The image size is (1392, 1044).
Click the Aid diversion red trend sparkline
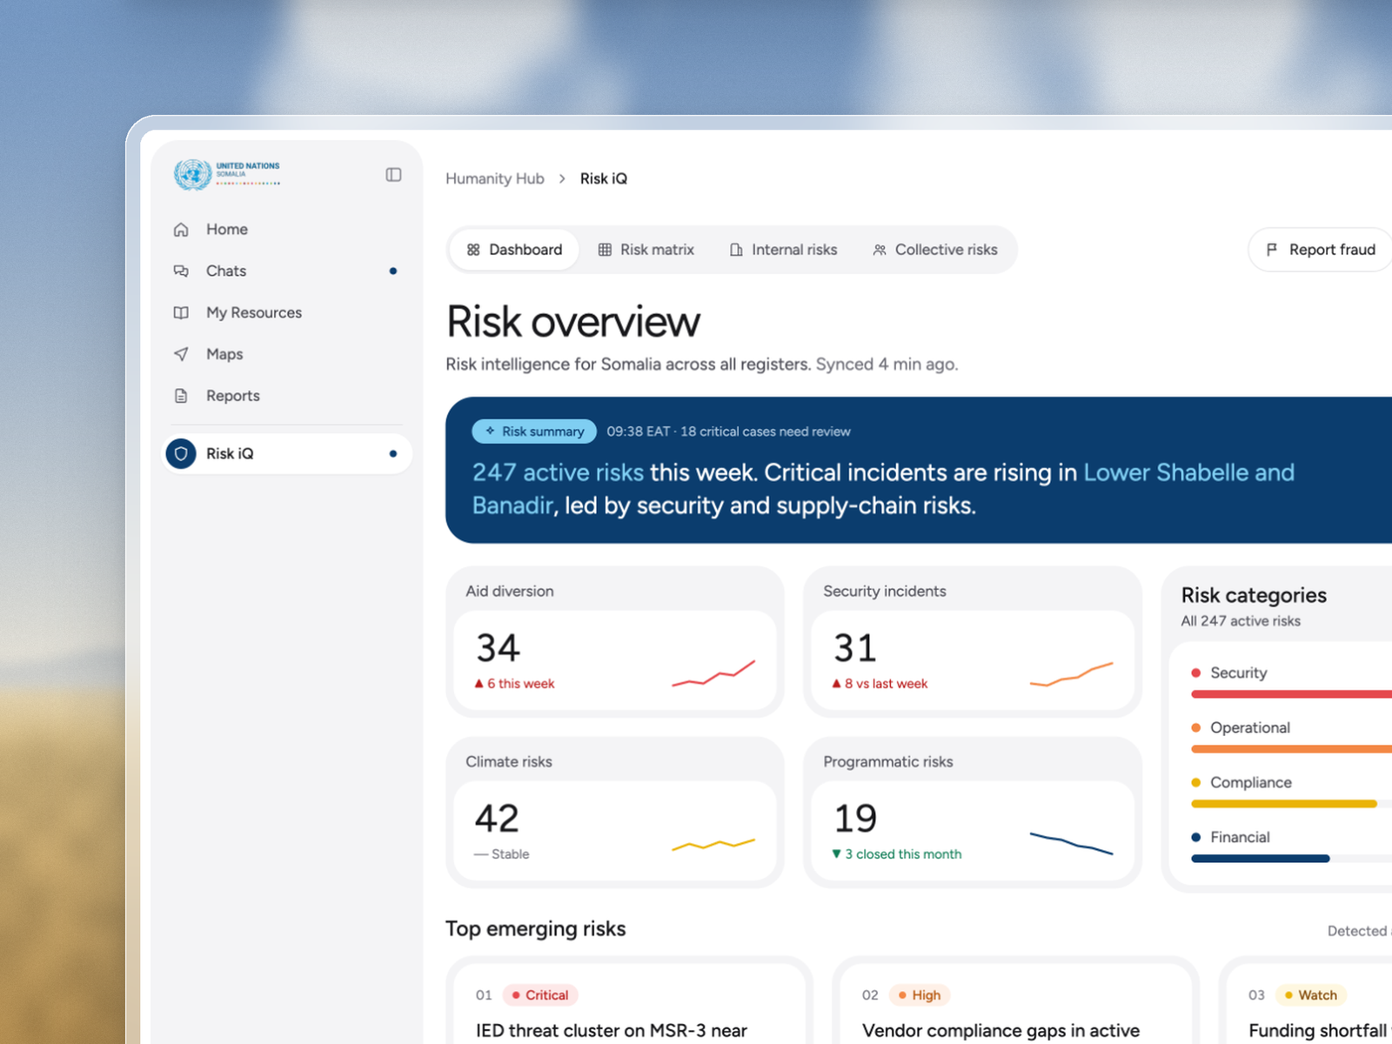(x=713, y=674)
